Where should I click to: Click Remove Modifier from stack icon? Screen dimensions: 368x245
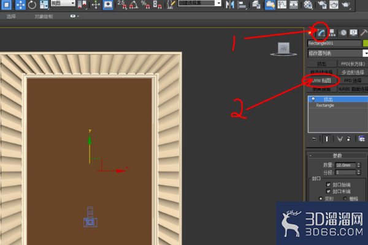349,139
